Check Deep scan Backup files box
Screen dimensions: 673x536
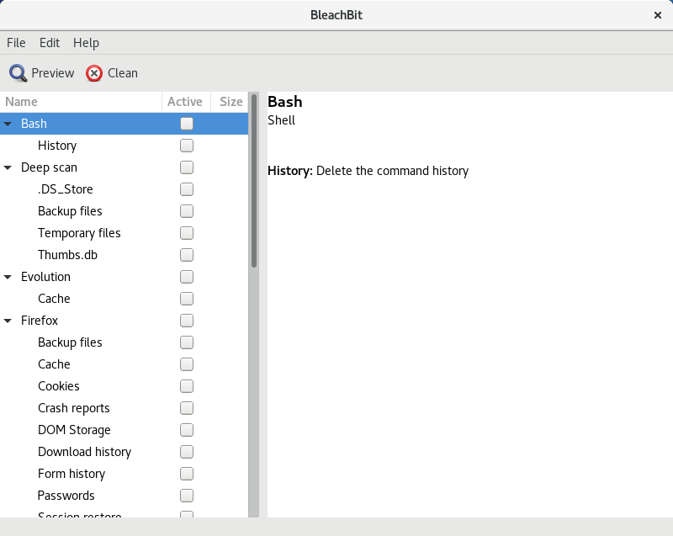(x=187, y=211)
